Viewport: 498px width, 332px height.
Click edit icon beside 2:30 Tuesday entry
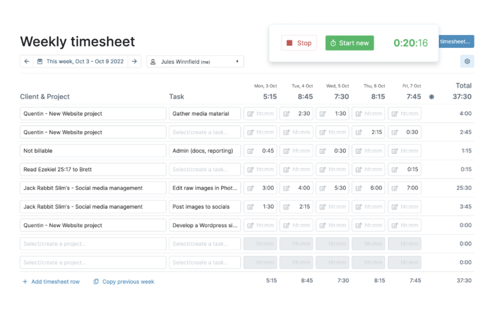[286, 114]
